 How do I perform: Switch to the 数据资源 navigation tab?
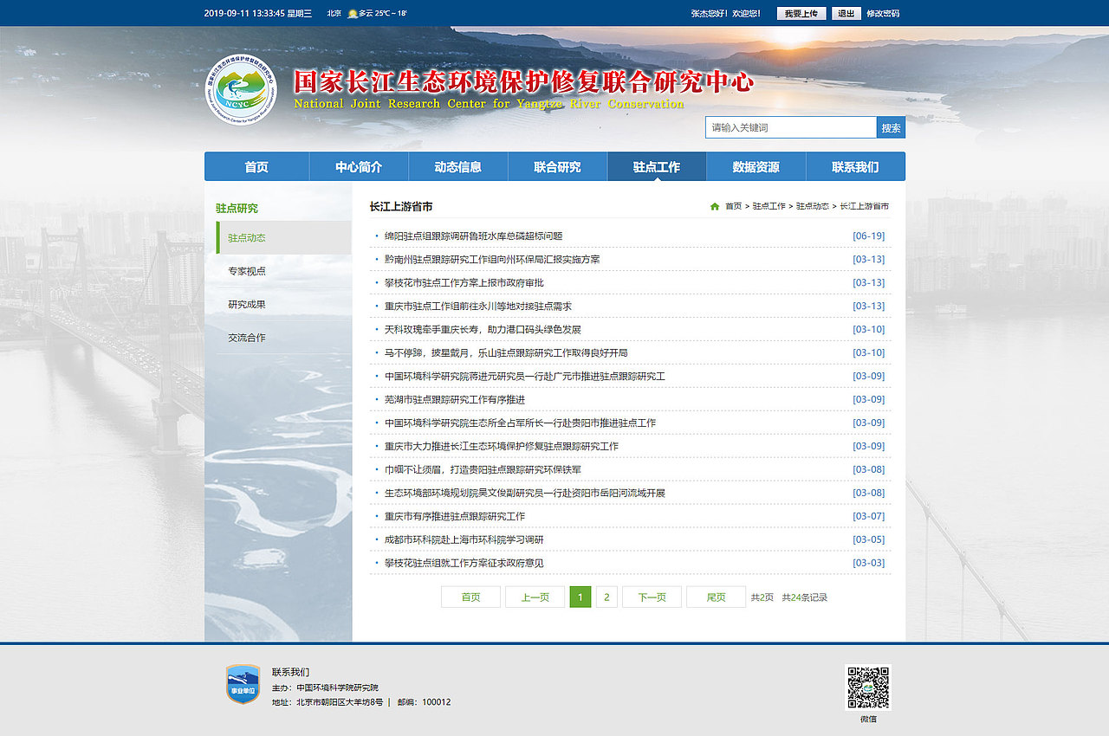pyautogui.click(x=756, y=165)
